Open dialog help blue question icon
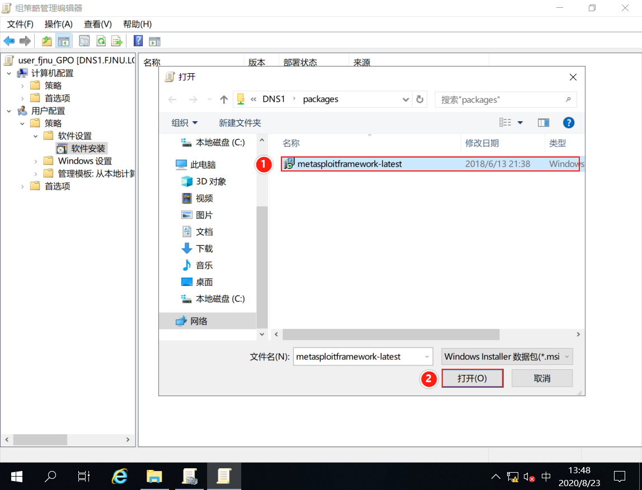 [568, 122]
